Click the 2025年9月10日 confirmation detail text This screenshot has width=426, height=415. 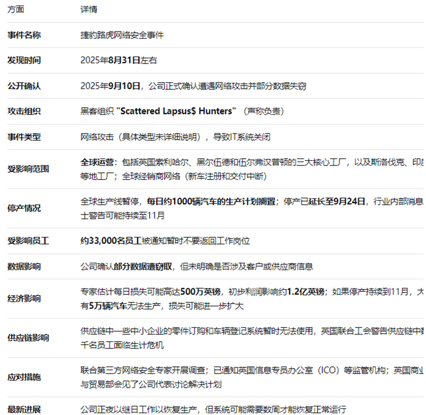(194, 86)
